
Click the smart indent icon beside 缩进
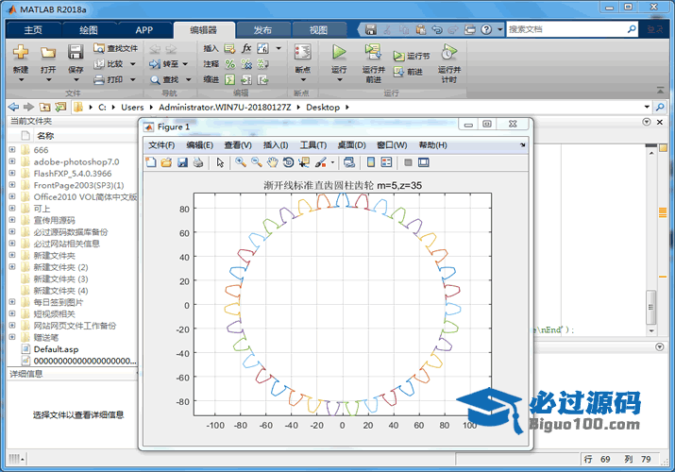(x=230, y=79)
